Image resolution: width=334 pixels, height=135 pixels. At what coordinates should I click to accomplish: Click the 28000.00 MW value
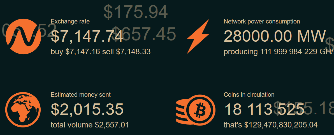click(275, 36)
